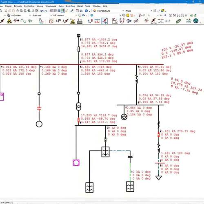This screenshot has width=204, height=204.
Task: Select the Switching Sequence switch icon
Action: 161,21
